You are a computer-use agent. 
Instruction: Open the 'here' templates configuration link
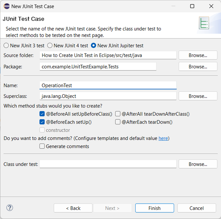tap(163, 138)
